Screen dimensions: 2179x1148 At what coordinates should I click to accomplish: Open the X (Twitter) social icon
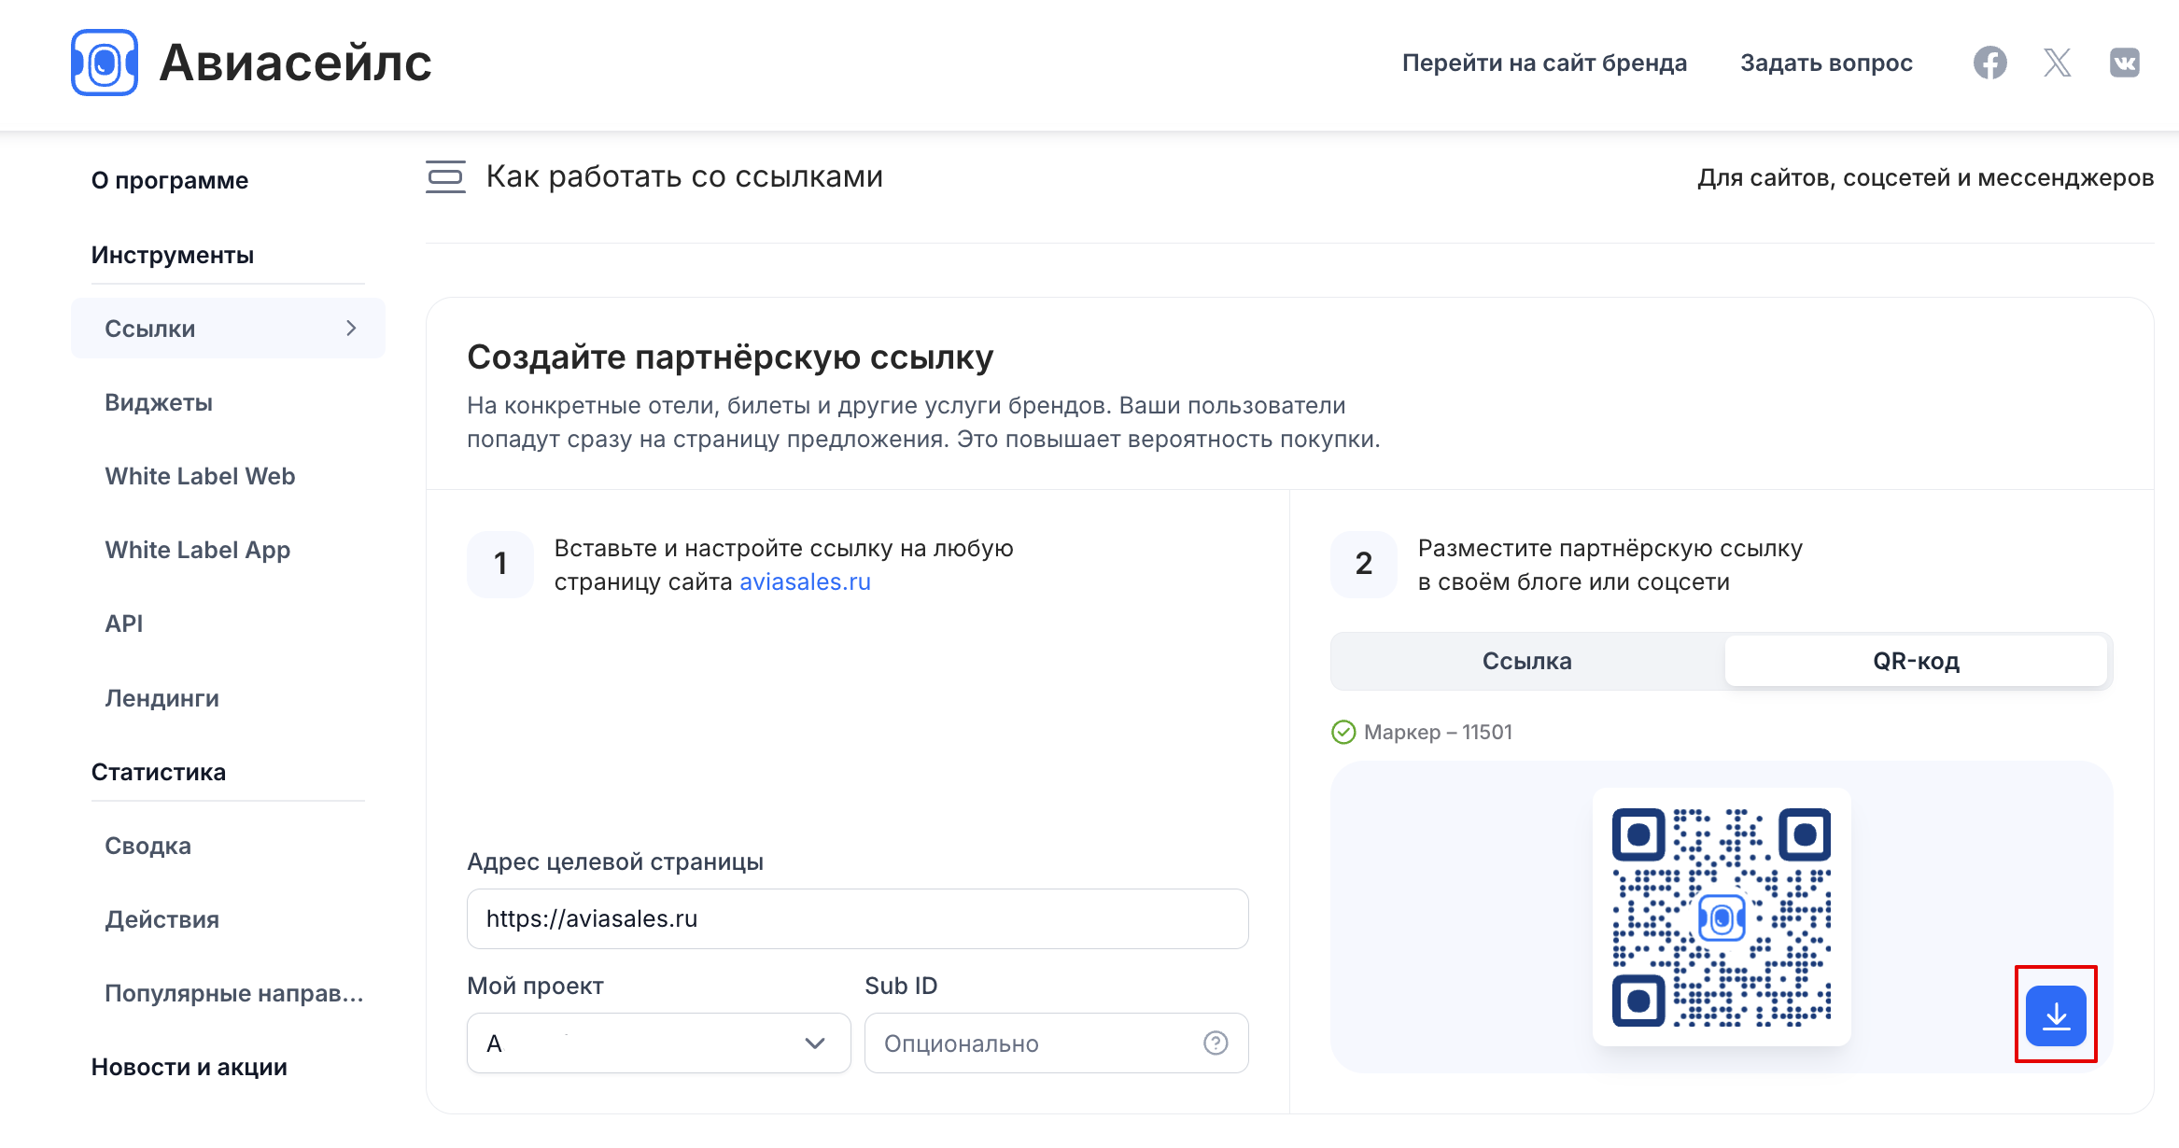tap(2057, 63)
